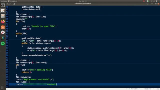Image resolution: width=160 pixels, height=90 pixels.
Task: Open the Open file dropdown
Action: [x=9, y=4]
